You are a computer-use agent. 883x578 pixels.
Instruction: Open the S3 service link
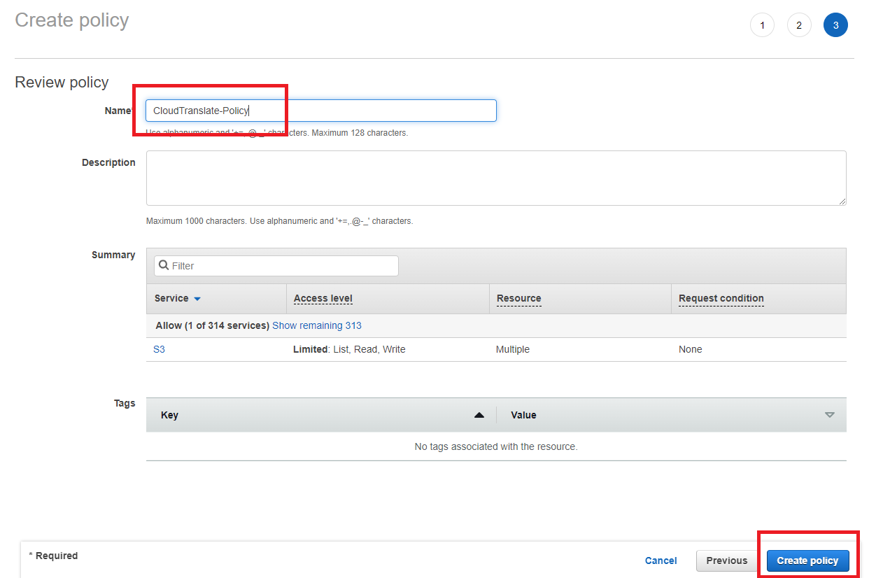[x=160, y=349]
